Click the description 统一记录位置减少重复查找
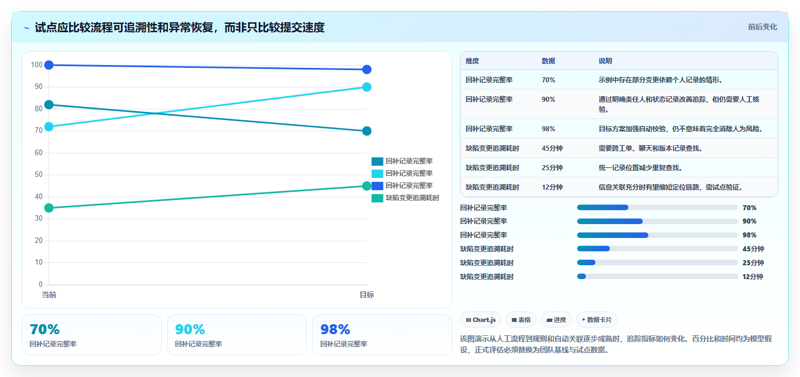The image size is (800, 377). 641,168
